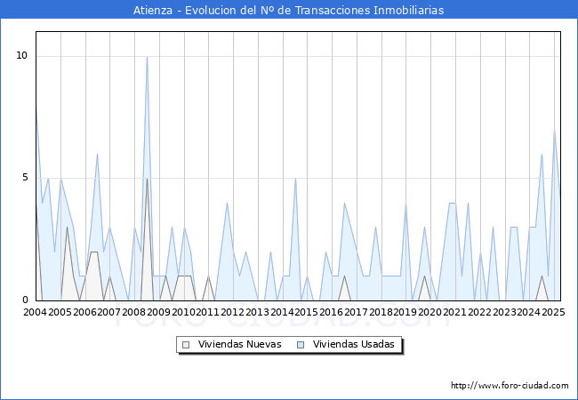Click the 2008 new-homes peak at 5

(147, 179)
